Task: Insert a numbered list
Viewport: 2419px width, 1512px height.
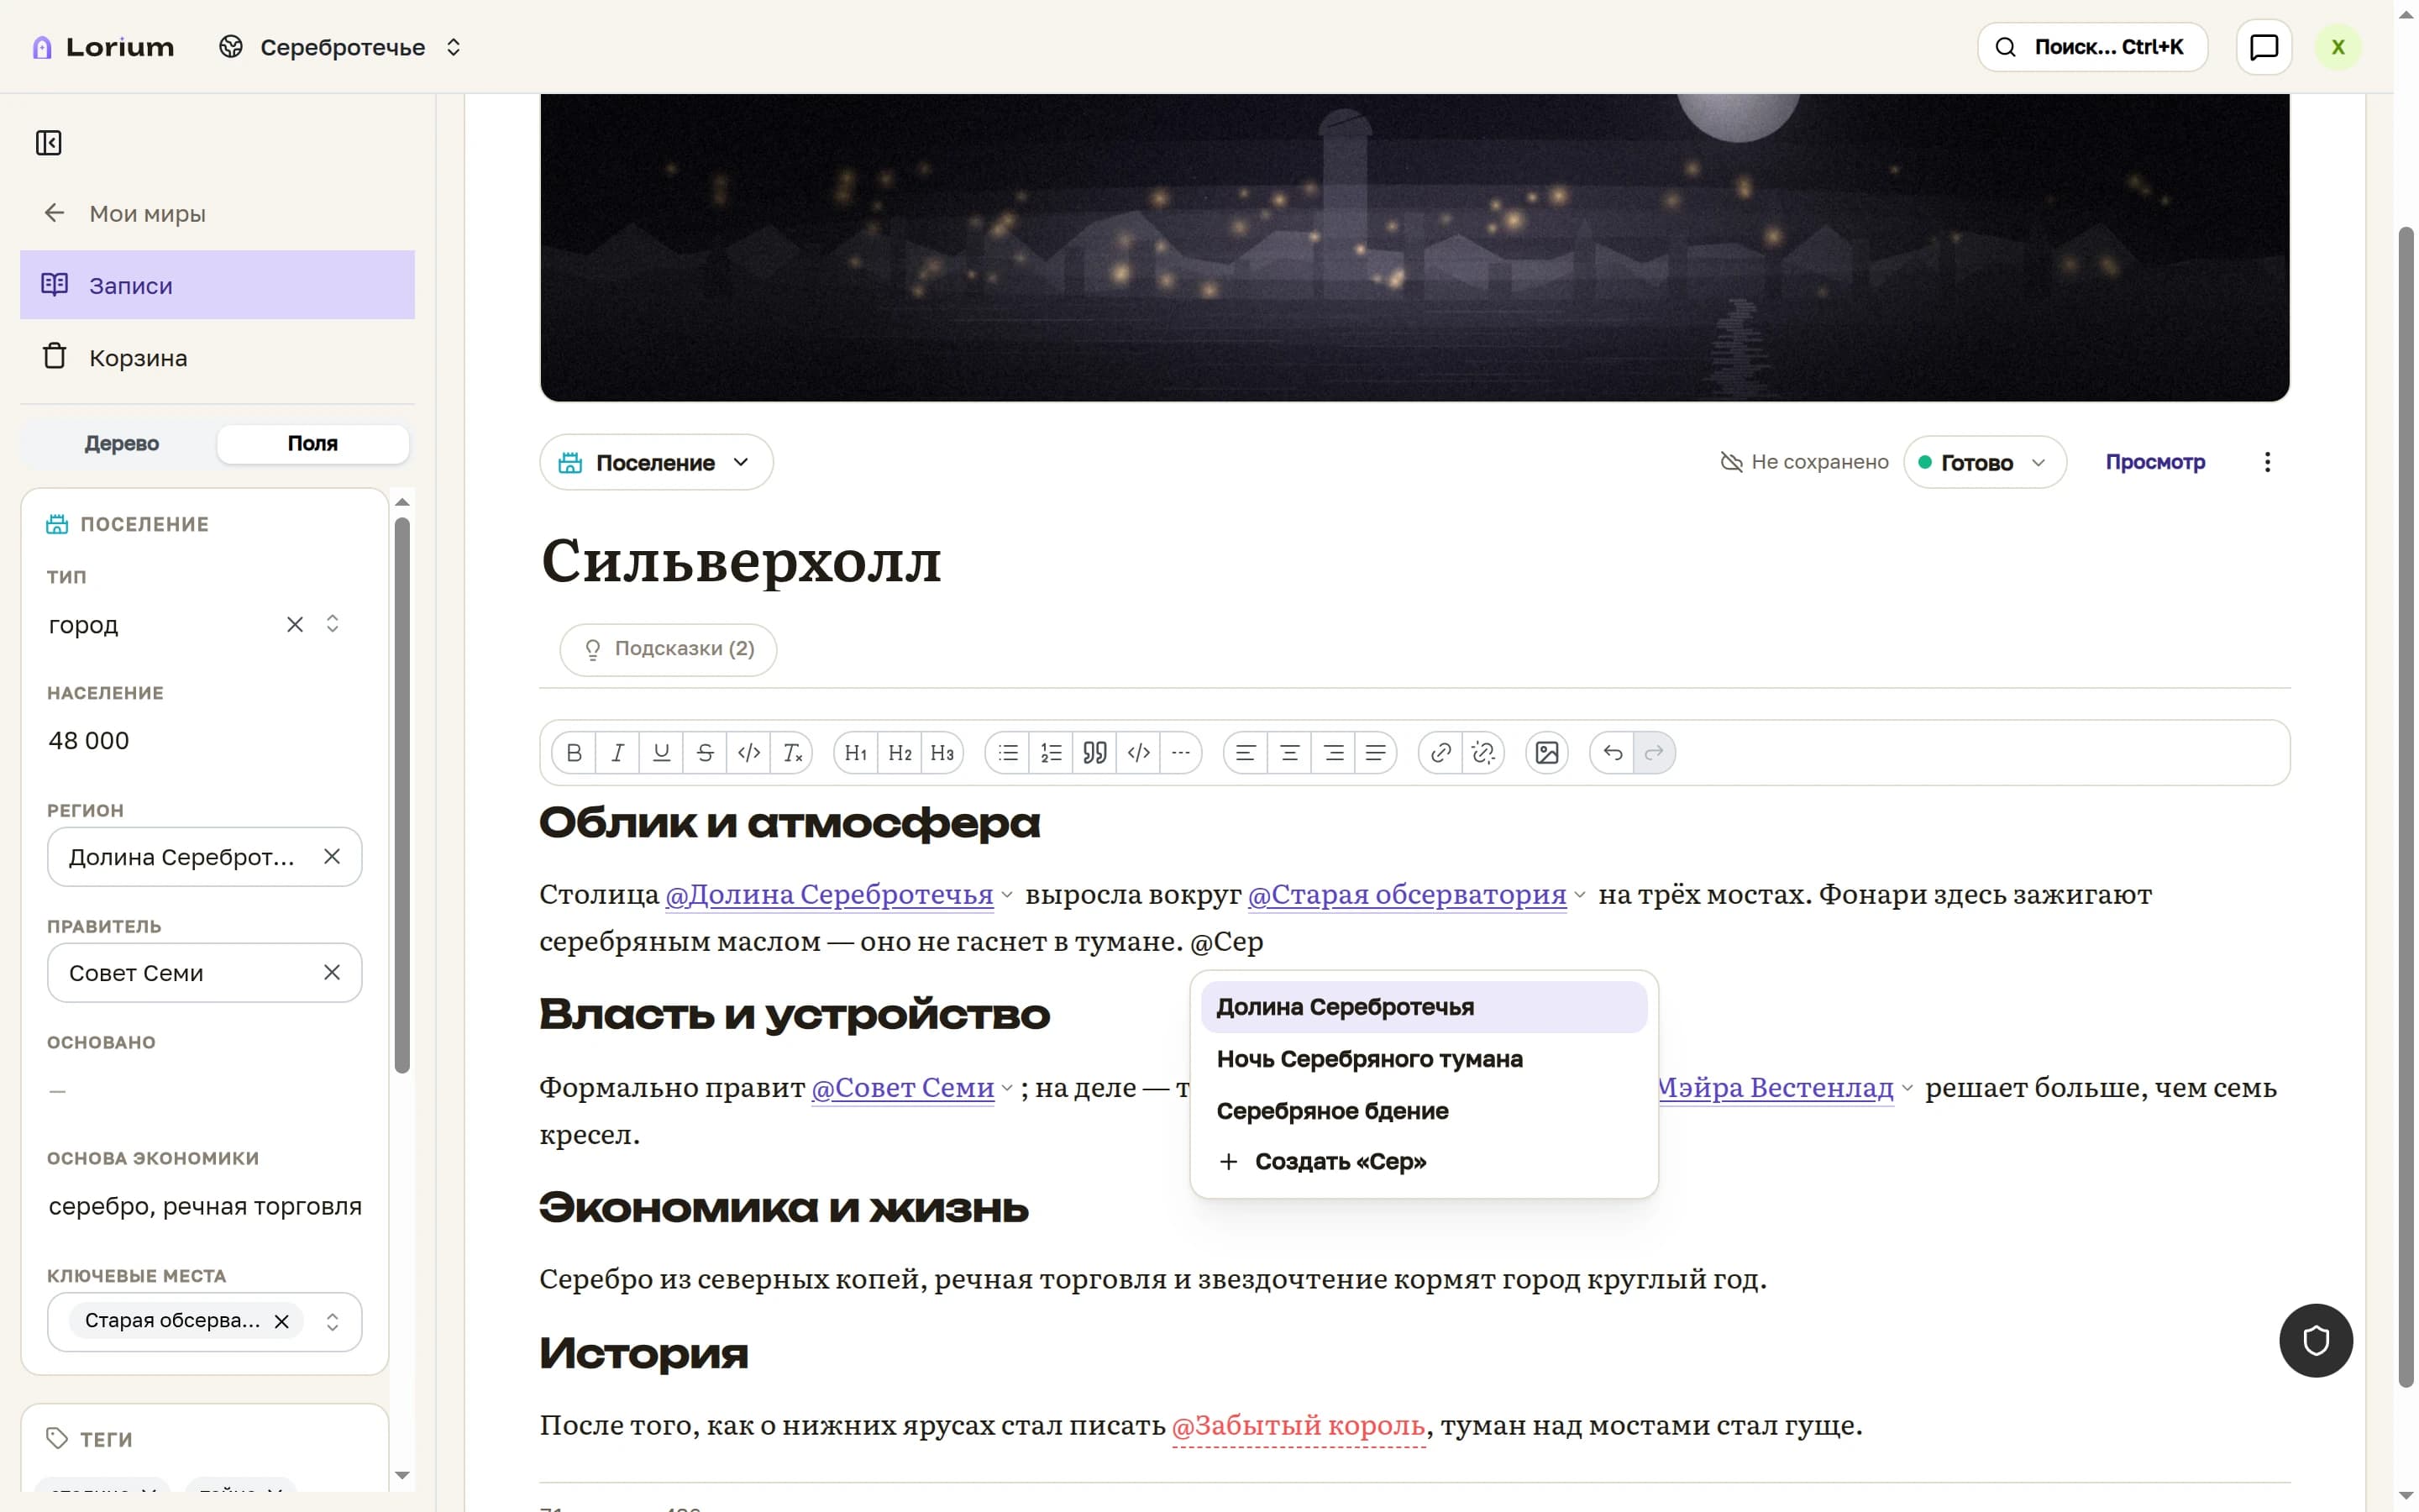Action: coord(1052,753)
